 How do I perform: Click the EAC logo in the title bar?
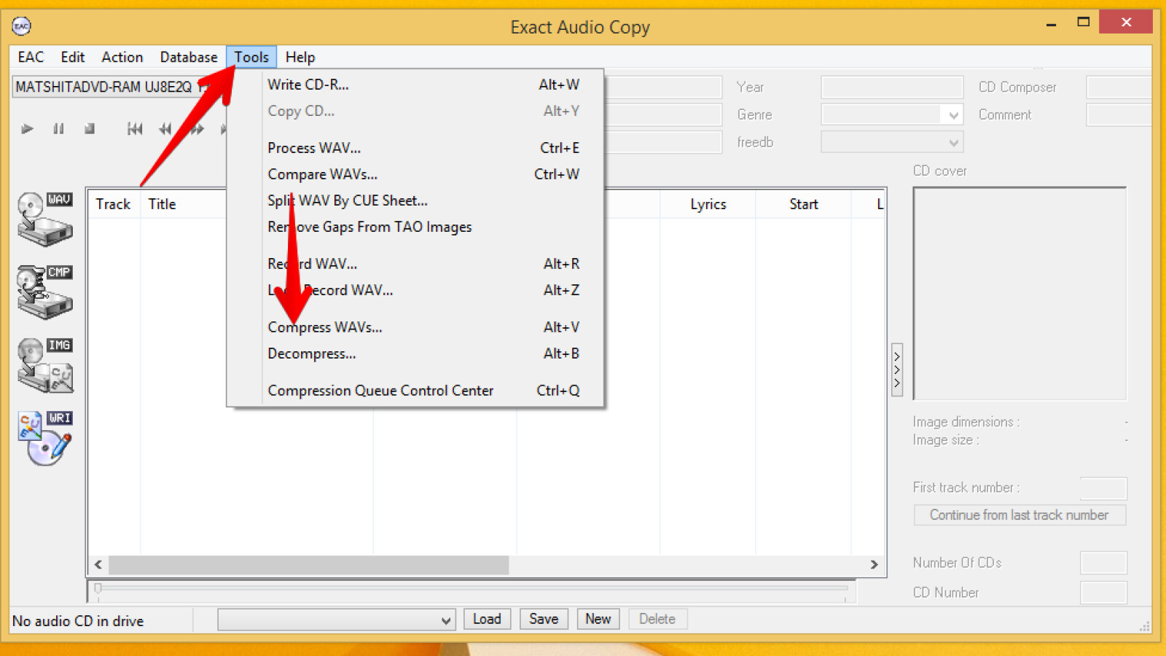[21, 26]
